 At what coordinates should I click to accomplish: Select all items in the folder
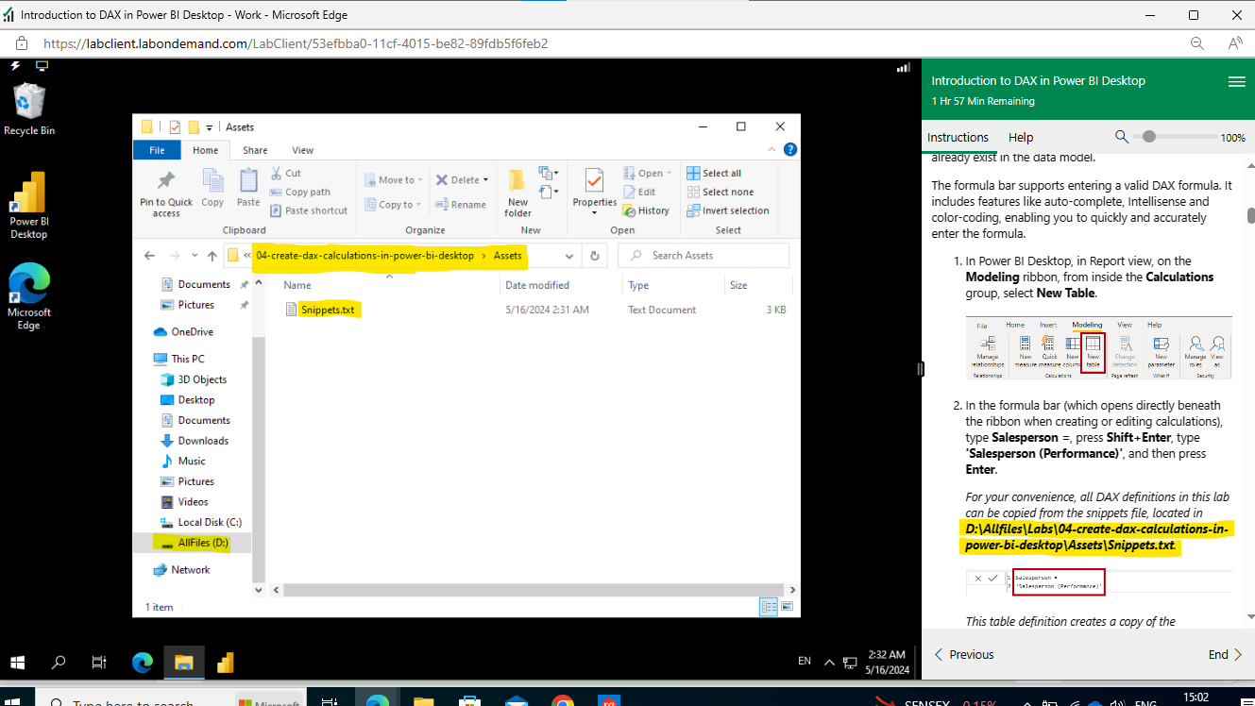click(x=715, y=172)
